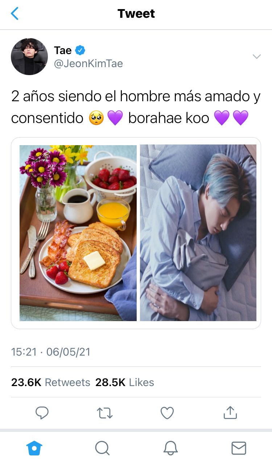Open the sleeping man photo
Screen dimensions: 272x467
click(198, 233)
